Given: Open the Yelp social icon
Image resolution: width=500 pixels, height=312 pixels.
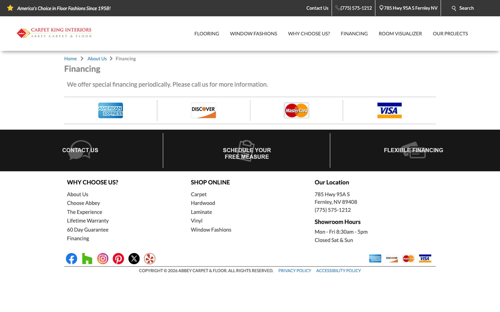Looking at the screenshot, I should point(150,258).
